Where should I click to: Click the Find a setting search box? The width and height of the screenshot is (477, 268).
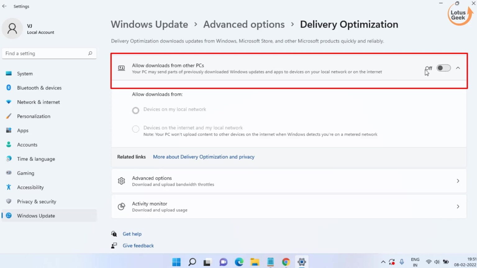(x=49, y=53)
